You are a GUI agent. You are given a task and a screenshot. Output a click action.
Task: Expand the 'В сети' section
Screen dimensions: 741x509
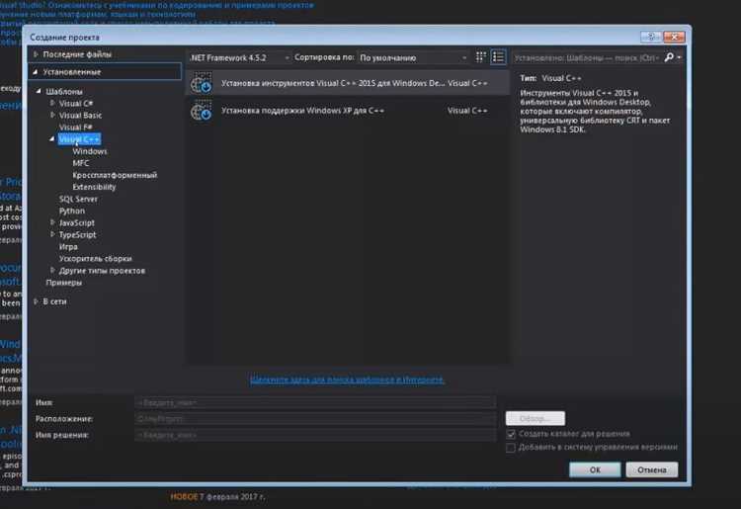36,301
